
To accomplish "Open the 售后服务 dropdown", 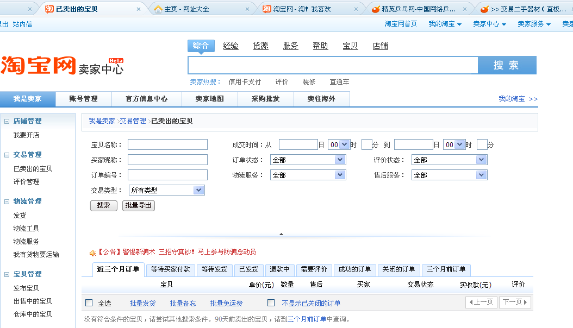I will (481, 175).
